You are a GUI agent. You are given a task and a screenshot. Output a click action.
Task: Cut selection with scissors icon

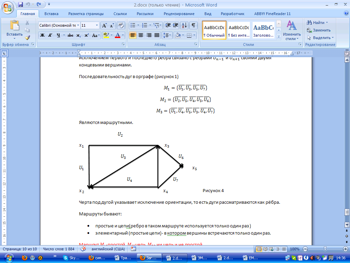(27, 23)
